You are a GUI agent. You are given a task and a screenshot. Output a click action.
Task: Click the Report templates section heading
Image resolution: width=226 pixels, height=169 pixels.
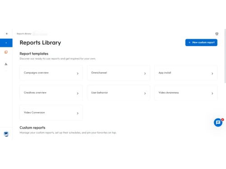pyautogui.click(x=34, y=54)
